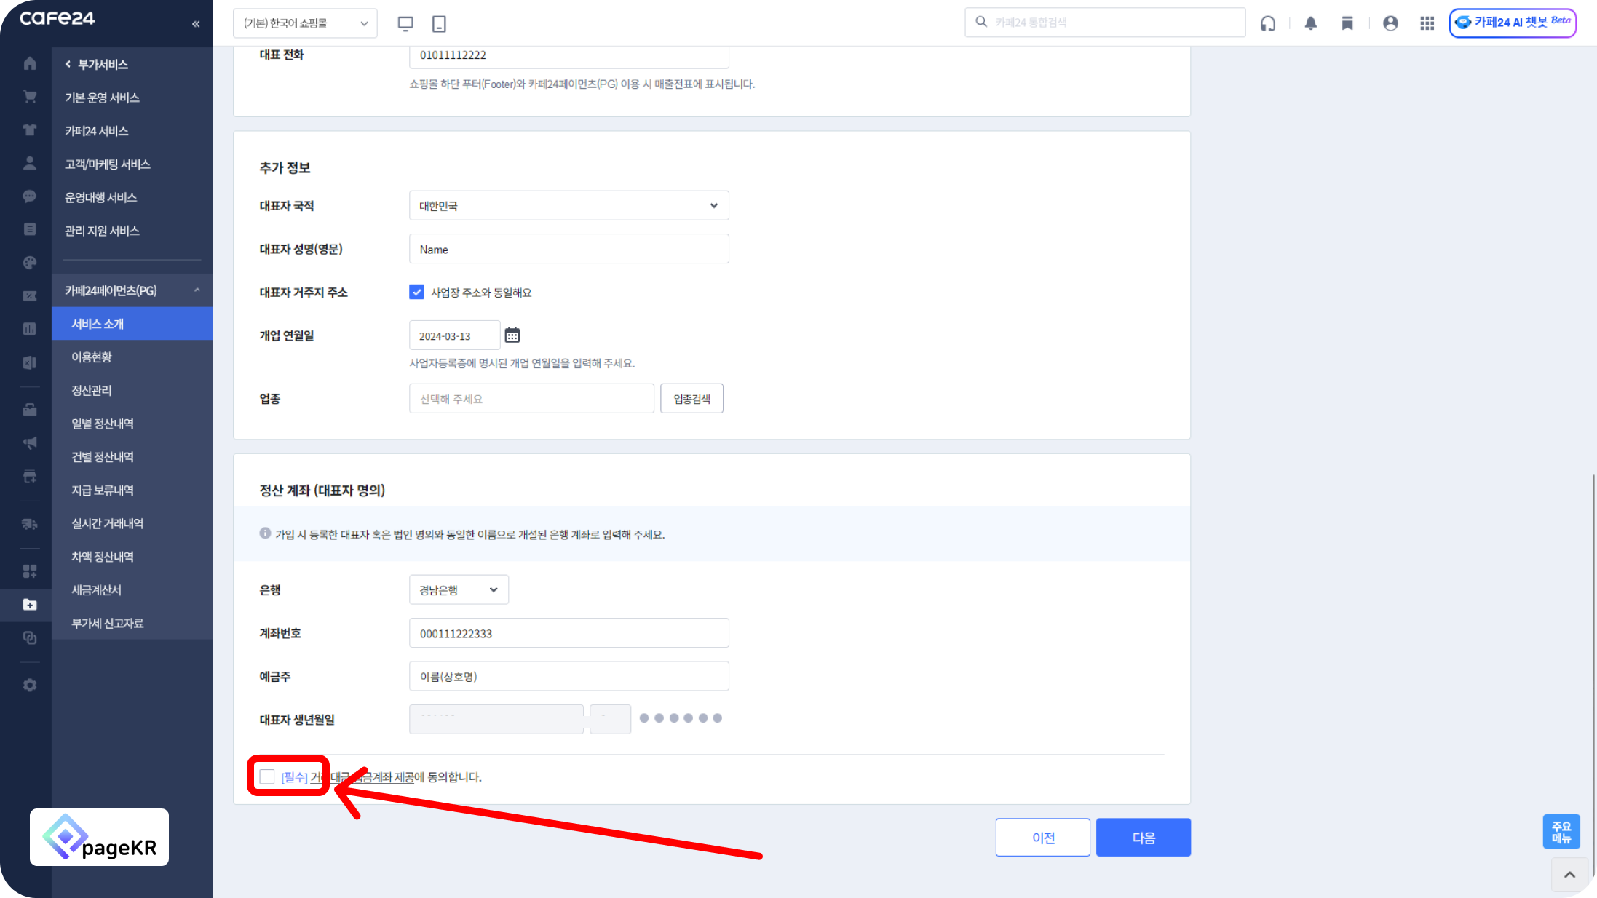Select 세금계산서 in the sidebar
The width and height of the screenshot is (1597, 898).
97,589
